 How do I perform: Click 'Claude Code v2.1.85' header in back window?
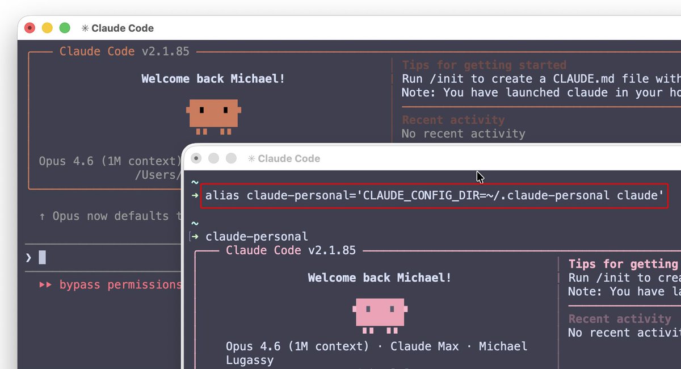click(124, 51)
